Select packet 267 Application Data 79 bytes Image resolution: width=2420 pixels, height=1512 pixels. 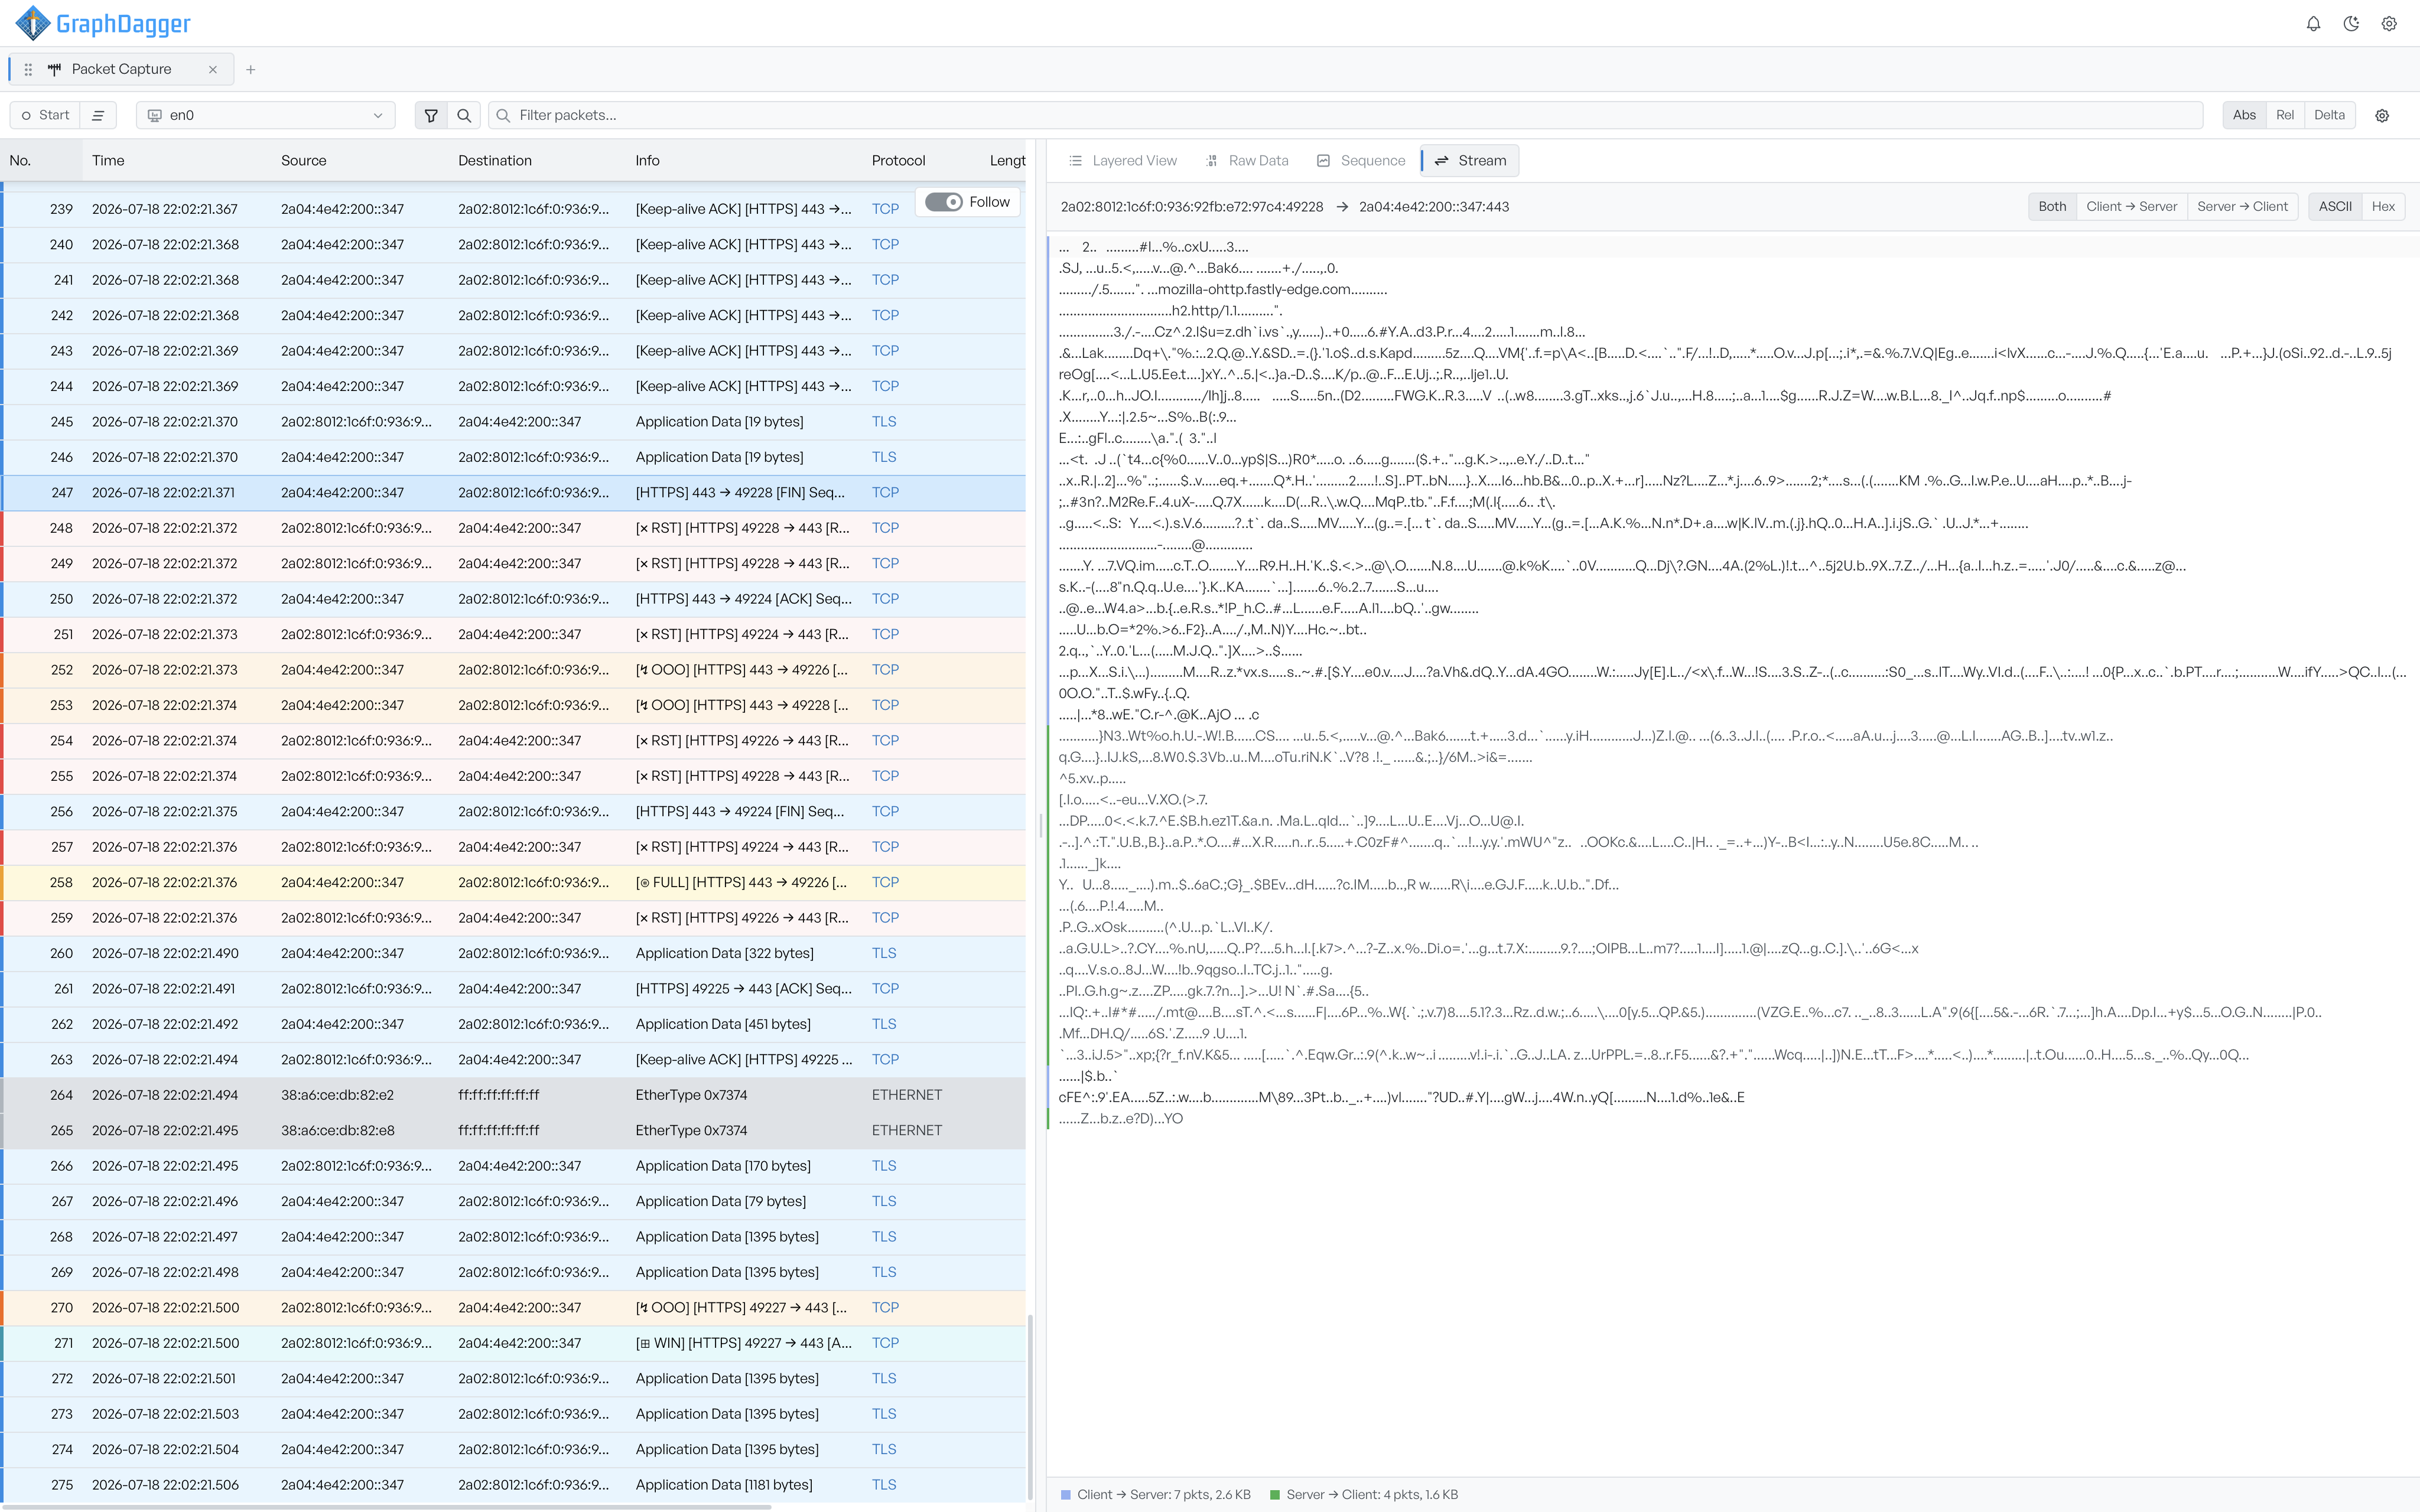point(513,1201)
